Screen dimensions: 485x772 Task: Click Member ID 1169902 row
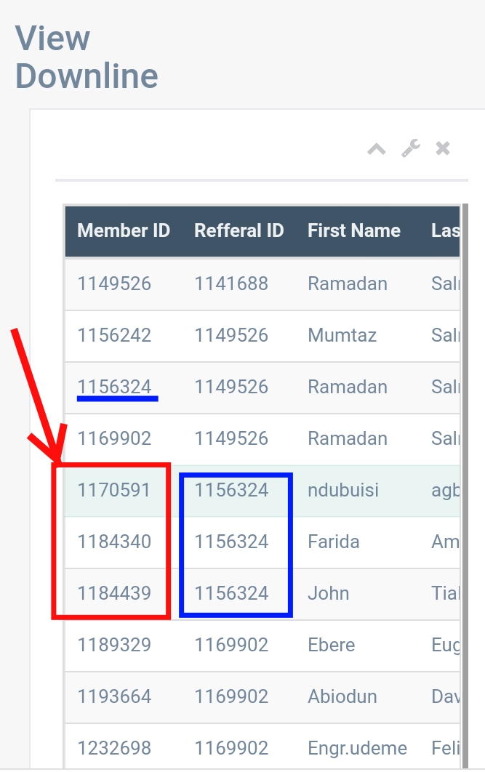coord(114,438)
